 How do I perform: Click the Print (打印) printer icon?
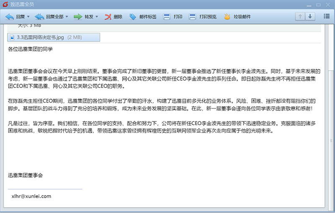pos(167,17)
